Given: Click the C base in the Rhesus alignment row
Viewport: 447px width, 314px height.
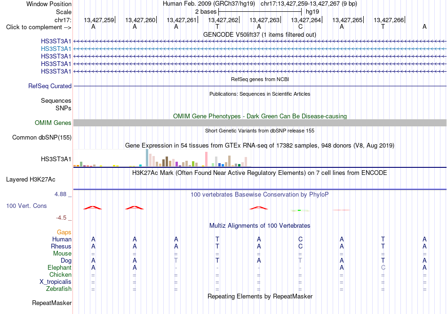Looking at the screenshot, I should click(300, 246).
